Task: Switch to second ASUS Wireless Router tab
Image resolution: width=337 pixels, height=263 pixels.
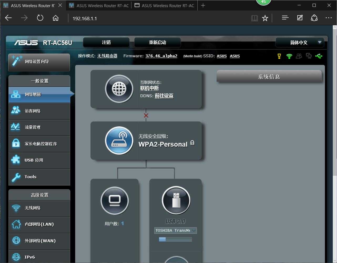Action: [99, 5]
